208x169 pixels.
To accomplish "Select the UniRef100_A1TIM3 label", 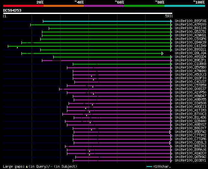I will (190, 110).
